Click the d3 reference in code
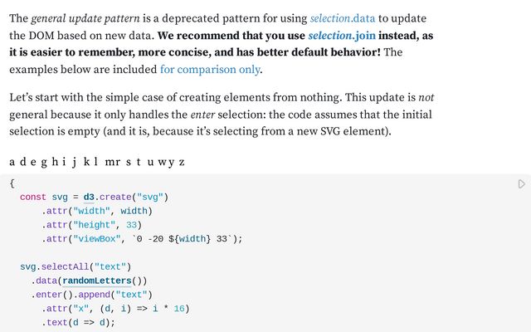Screen dimensions: 531x332 pyautogui.click(x=89, y=198)
